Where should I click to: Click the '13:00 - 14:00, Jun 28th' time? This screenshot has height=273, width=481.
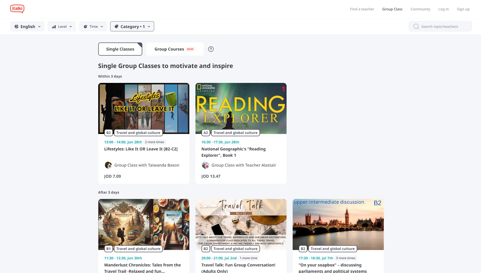click(x=123, y=142)
